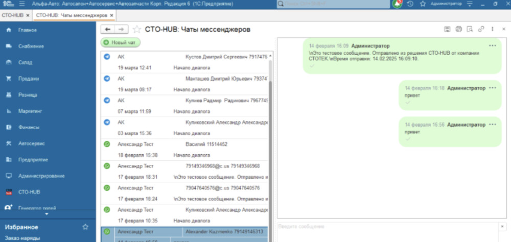Open the Маркетинг section

pos(30,111)
